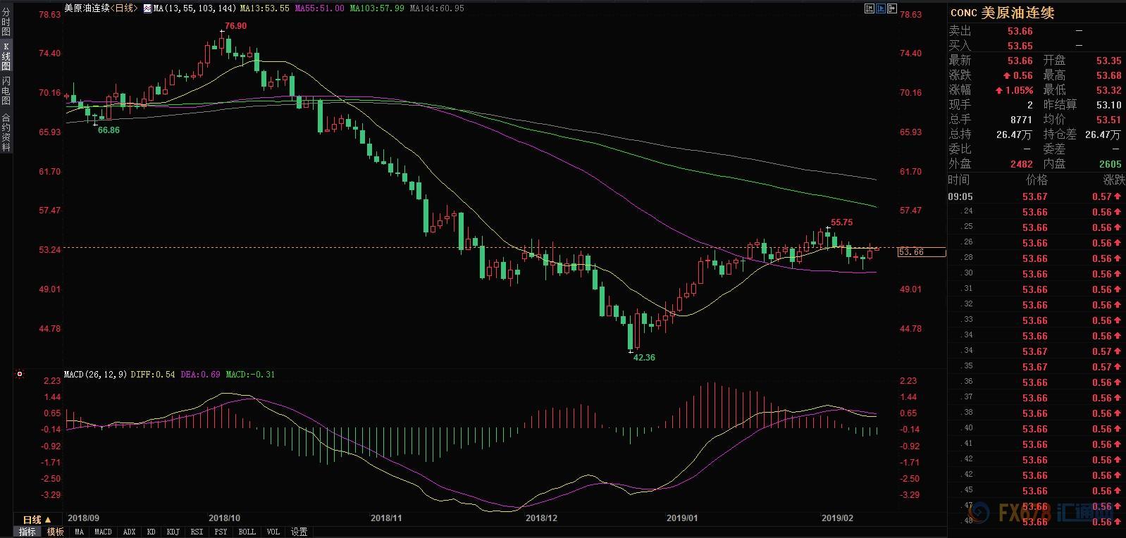Select the 模板 bottom tab
Image resolution: width=1126 pixels, height=538 pixels.
55,532
